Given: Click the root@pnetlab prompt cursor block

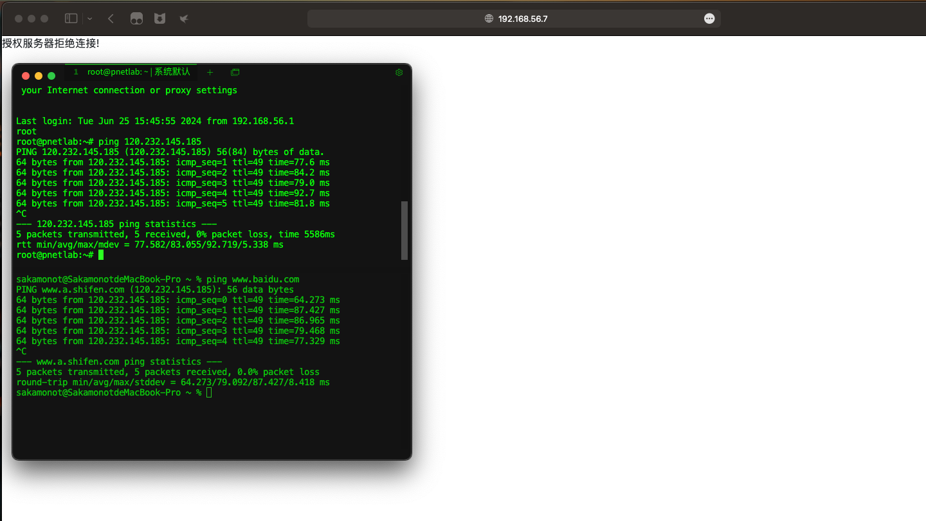Looking at the screenshot, I should click(x=101, y=255).
